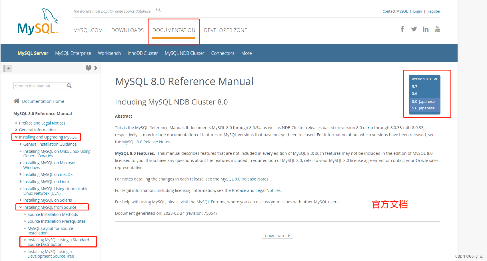Expand Installing MySQL on Unix/Linux Generic Binaries
487x261 pixels.
pos(21,151)
